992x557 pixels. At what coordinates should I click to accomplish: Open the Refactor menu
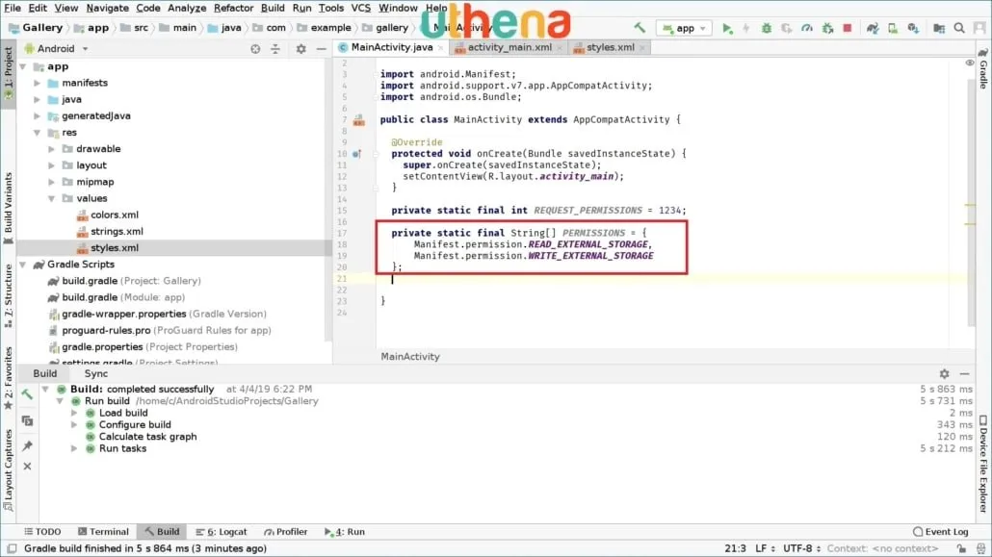[233, 9]
